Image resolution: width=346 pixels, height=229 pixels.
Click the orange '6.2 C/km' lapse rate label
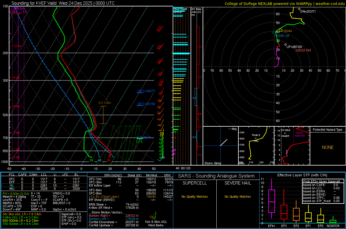pyautogui.click(x=105, y=103)
